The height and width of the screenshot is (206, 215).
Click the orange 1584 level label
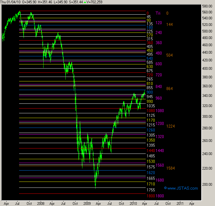(171, 168)
